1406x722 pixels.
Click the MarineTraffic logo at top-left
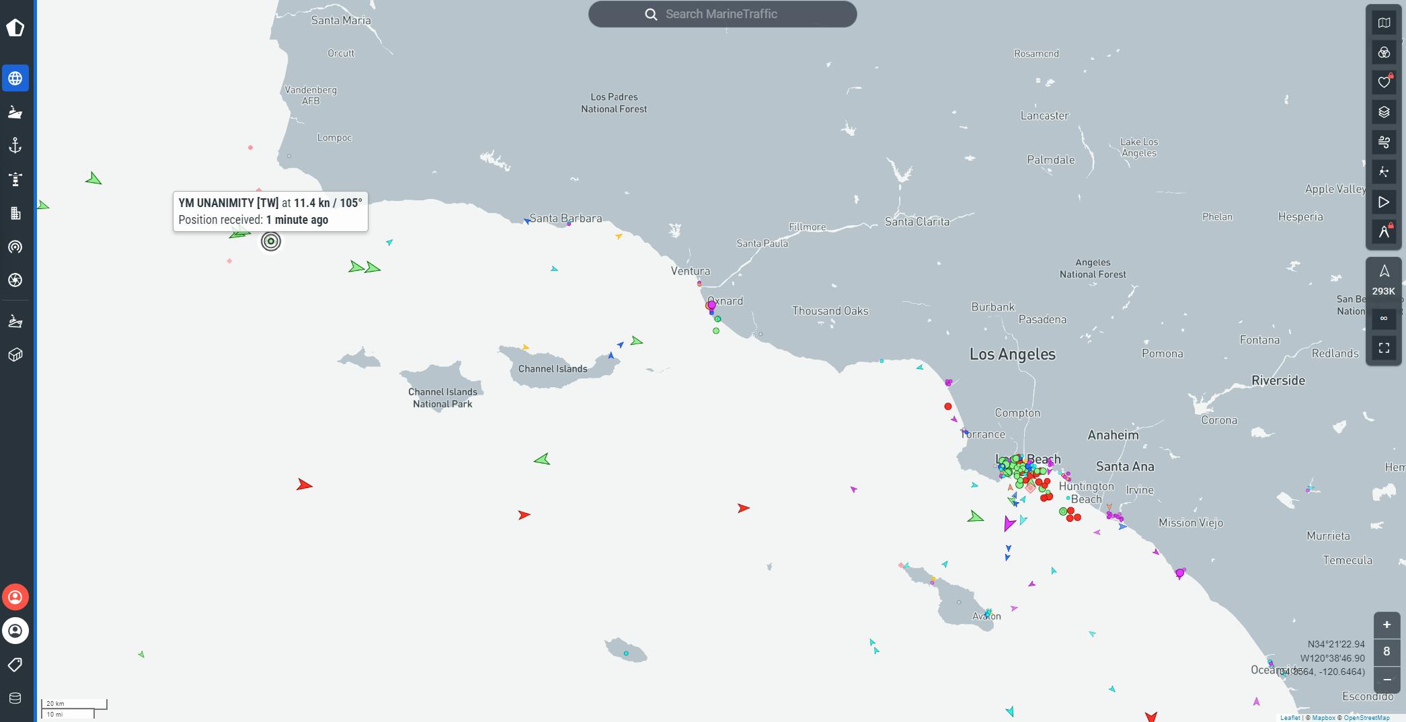coord(15,28)
